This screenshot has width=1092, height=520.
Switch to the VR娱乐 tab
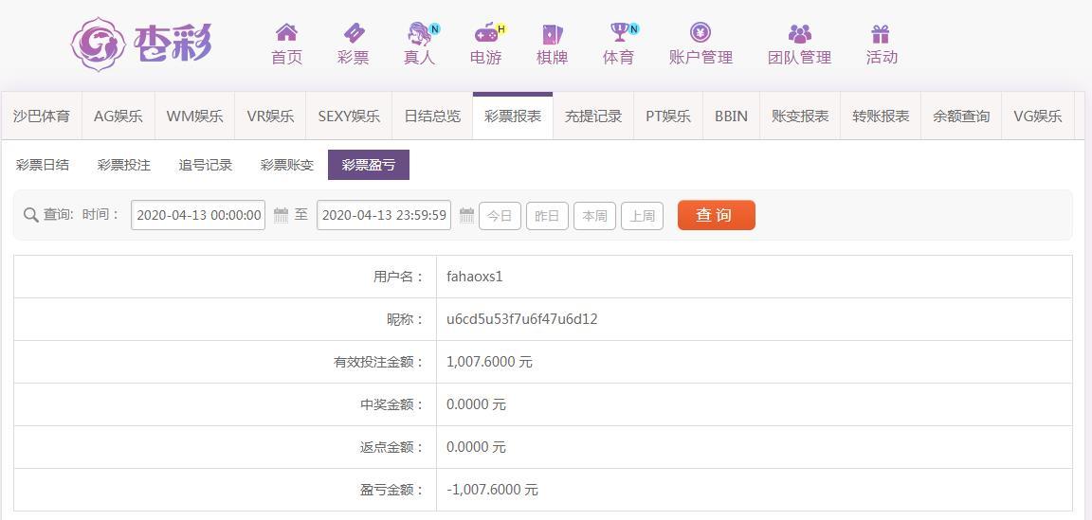(x=270, y=117)
